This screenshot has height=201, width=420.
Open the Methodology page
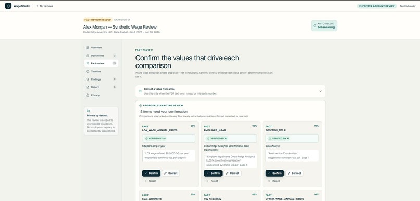[x=407, y=6]
